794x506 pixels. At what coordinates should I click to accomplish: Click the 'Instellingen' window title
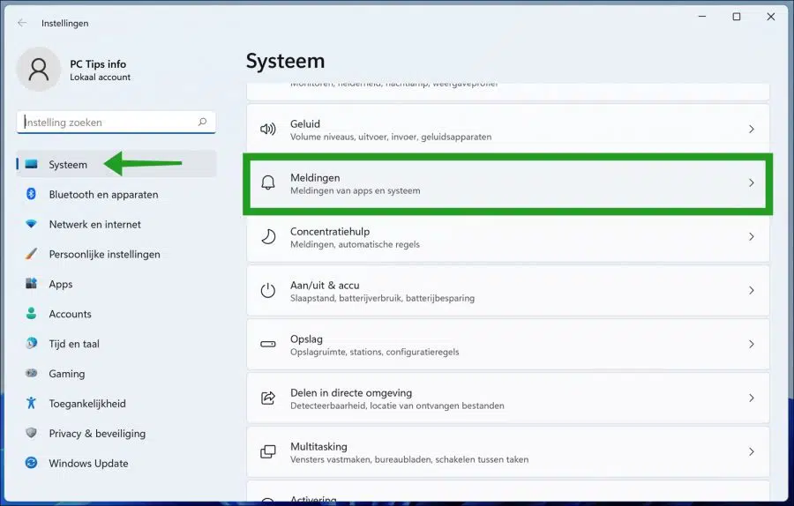tap(64, 23)
